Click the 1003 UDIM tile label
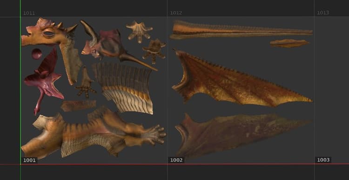 [323, 160]
